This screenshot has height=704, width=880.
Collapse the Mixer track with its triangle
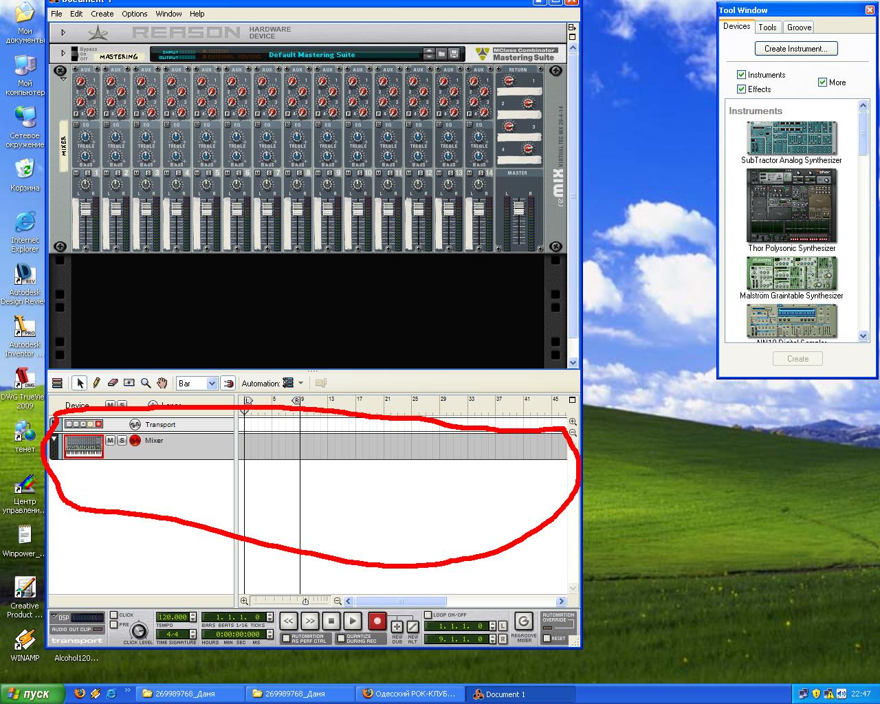tap(54, 440)
